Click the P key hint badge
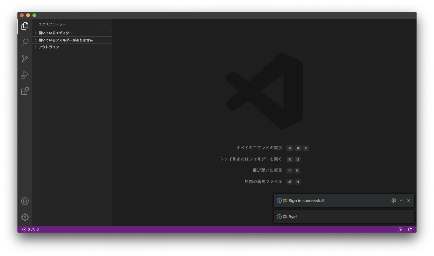Screen dimensions: 434x256 [x=306, y=148]
